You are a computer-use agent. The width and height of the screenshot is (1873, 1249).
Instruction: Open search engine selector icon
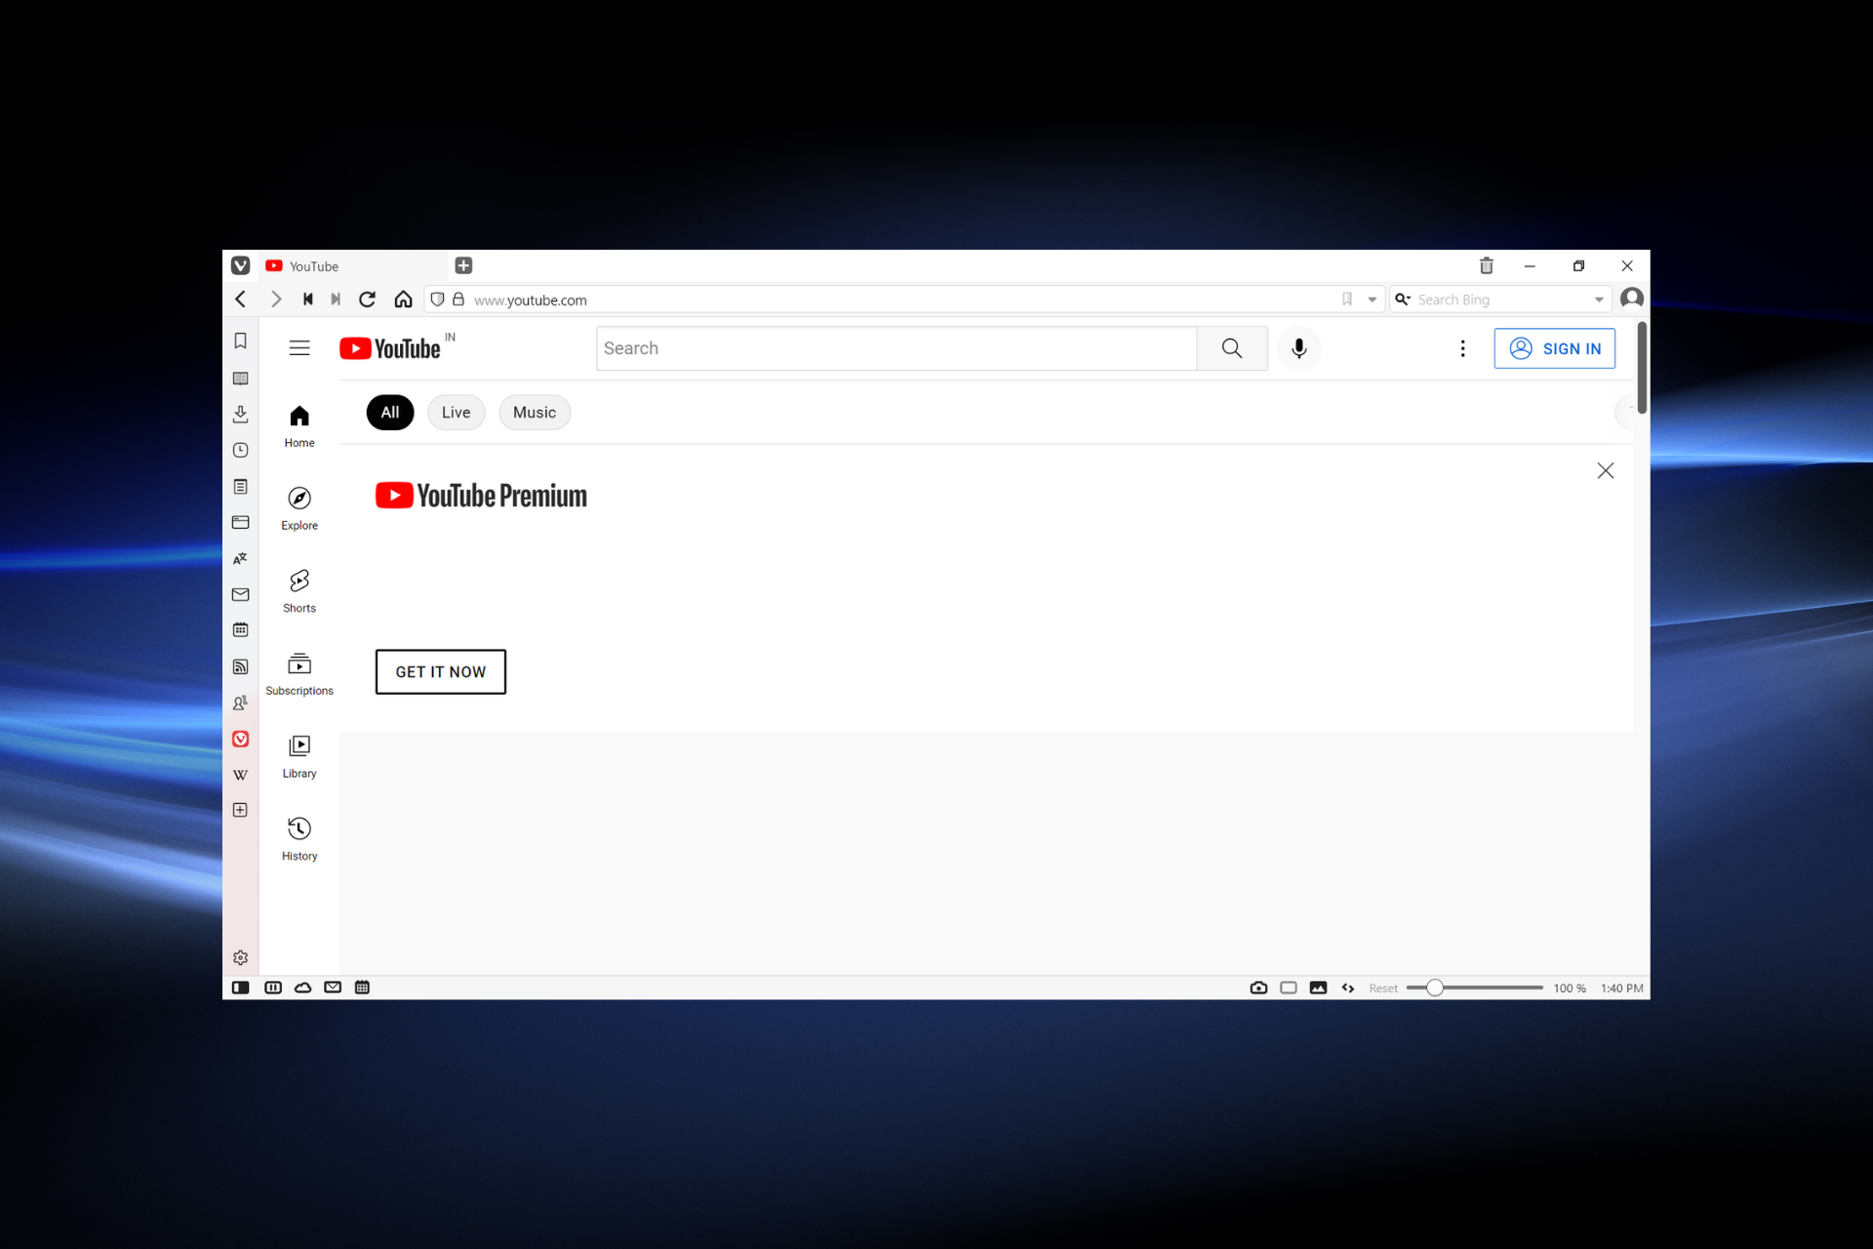(x=1403, y=300)
